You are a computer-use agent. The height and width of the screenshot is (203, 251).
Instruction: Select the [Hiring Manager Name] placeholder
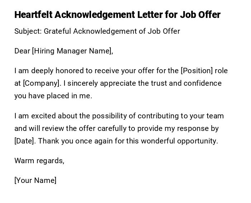(x=72, y=51)
